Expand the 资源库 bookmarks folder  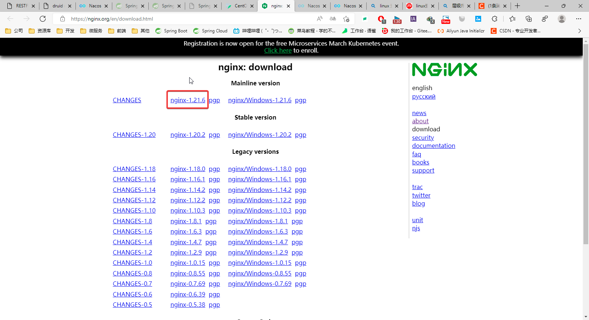[x=40, y=31]
